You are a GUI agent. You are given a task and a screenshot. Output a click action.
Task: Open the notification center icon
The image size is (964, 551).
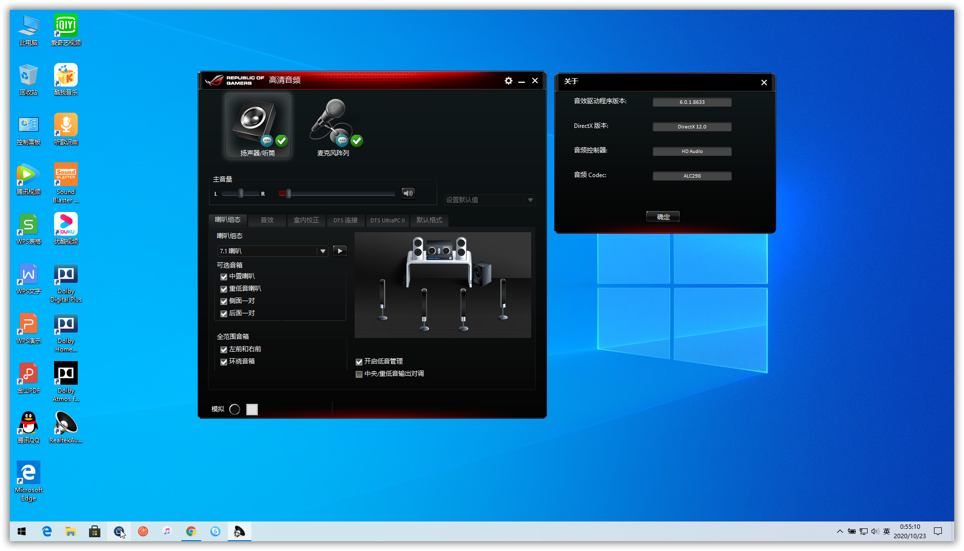[938, 531]
